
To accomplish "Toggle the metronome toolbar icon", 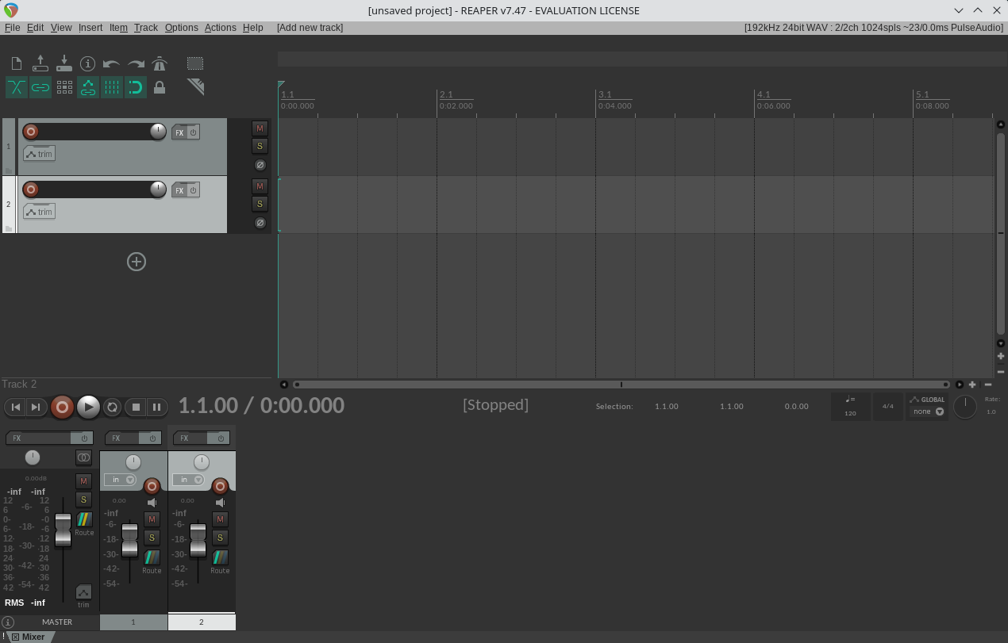I will (160, 63).
